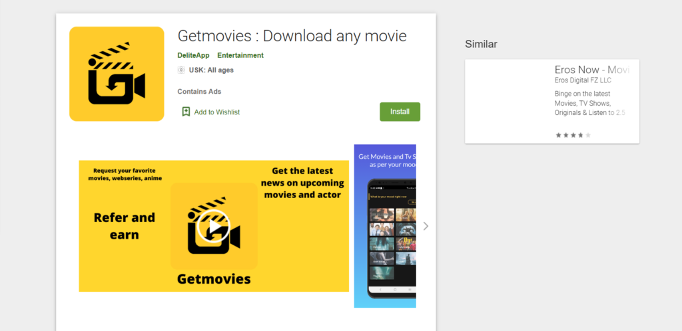Open the Entertainment category
The height and width of the screenshot is (331, 682).
(240, 56)
